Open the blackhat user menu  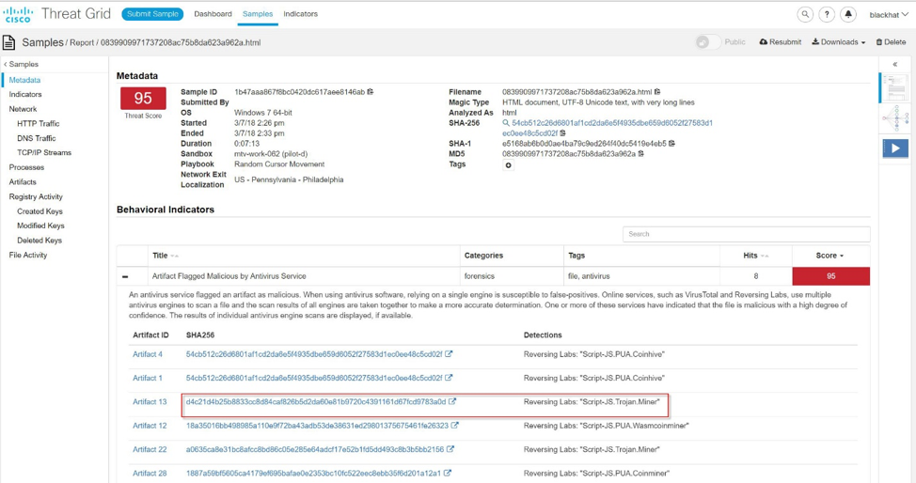(x=889, y=14)
